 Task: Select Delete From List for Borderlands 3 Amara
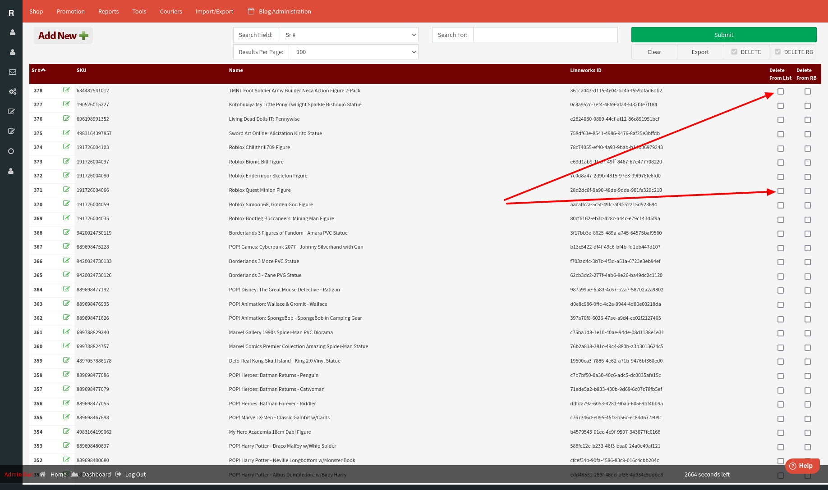tap(781, 234)
